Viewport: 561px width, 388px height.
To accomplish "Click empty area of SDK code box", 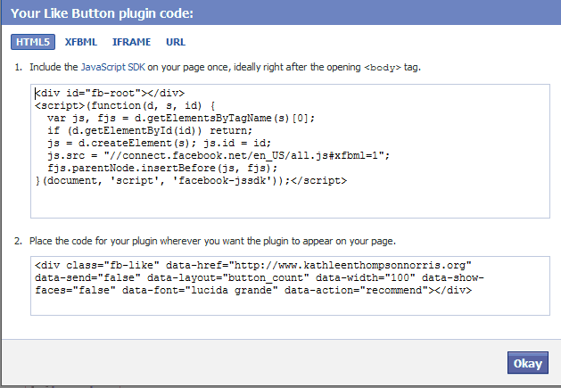I will 290,202.
